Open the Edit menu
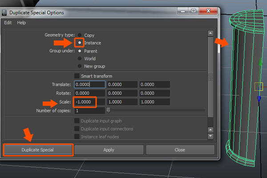The height and width of the screenshot is (178, 267). [x=8, y=23]
